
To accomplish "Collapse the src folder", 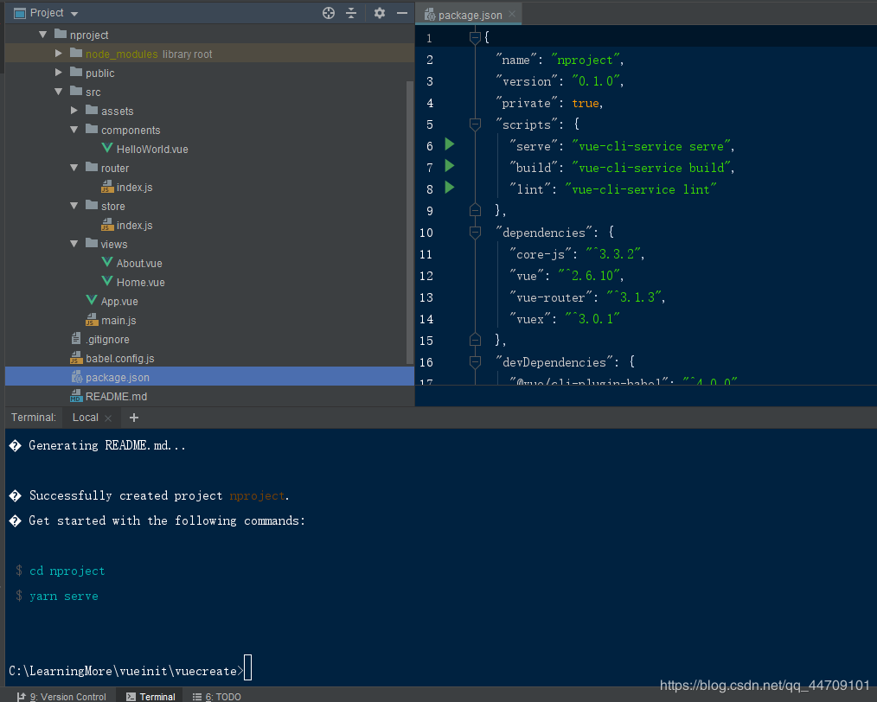I will coord(58,92).
